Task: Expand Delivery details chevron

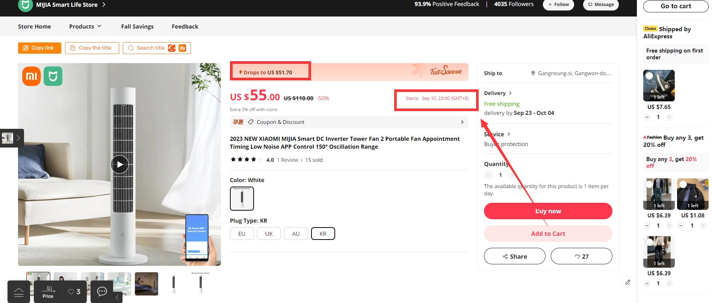Action: coord(510,93)
